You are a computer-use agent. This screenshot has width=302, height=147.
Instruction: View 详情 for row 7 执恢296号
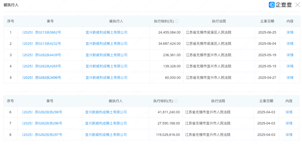289,124
